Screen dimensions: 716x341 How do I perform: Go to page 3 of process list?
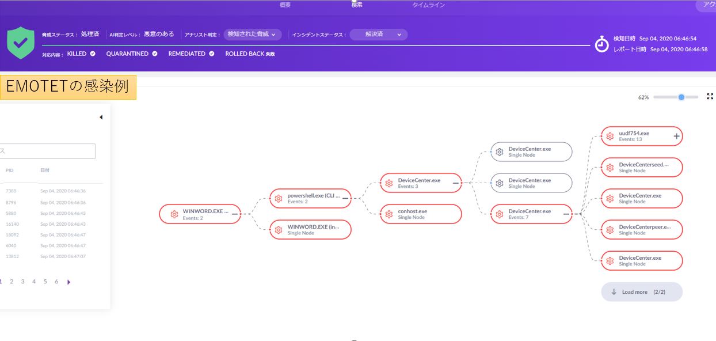click(x=22, y=282)
